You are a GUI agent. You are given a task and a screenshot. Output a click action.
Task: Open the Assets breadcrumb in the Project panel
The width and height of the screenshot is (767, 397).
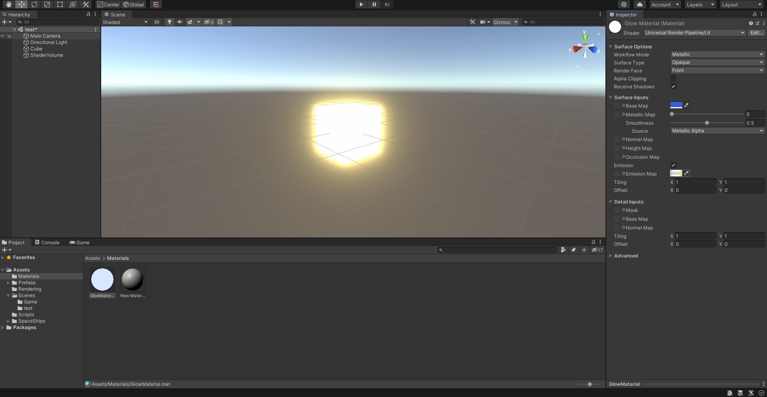click(x=92, y=258)
